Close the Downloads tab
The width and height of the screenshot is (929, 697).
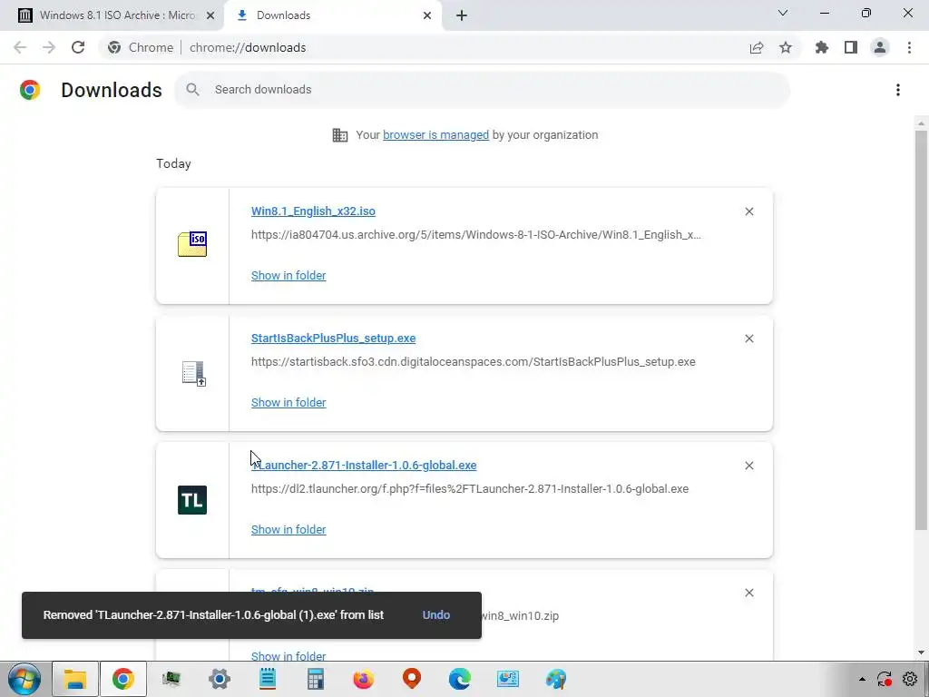pos(427,15)
